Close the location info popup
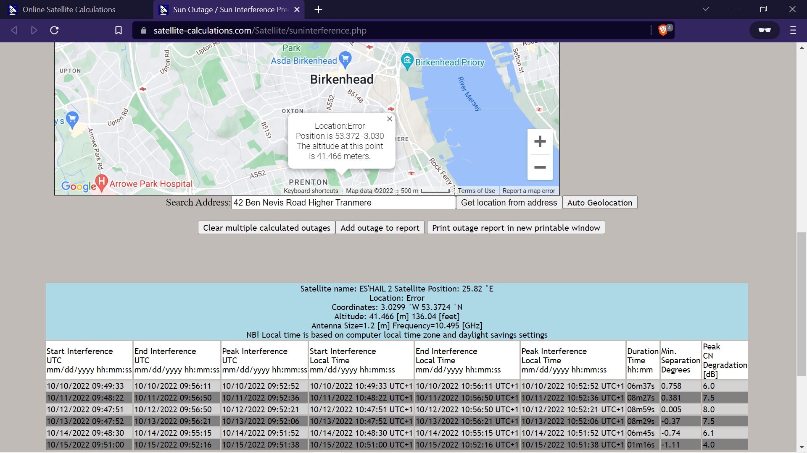807x453 pixels. 390,119
